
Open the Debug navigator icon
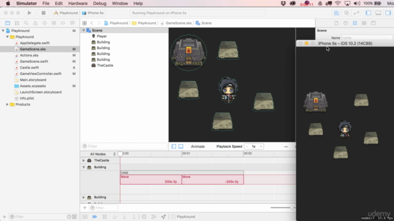(54, 23)
